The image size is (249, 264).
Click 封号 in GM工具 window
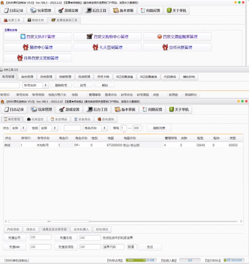tap(83, 85)
